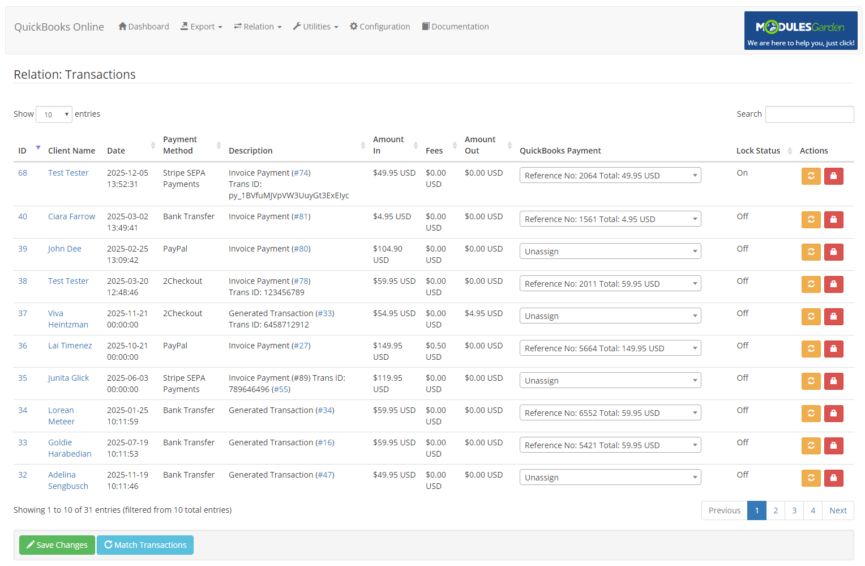Open the Unassign dropdown for transaction 37
Viewport: 865px width, 566px height.
[x=610, y=315]
